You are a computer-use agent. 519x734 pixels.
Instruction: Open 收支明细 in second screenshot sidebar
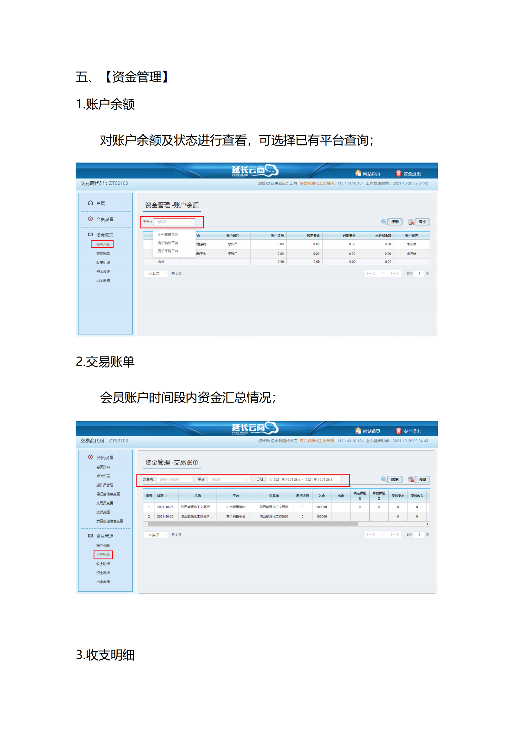point(103,564)
